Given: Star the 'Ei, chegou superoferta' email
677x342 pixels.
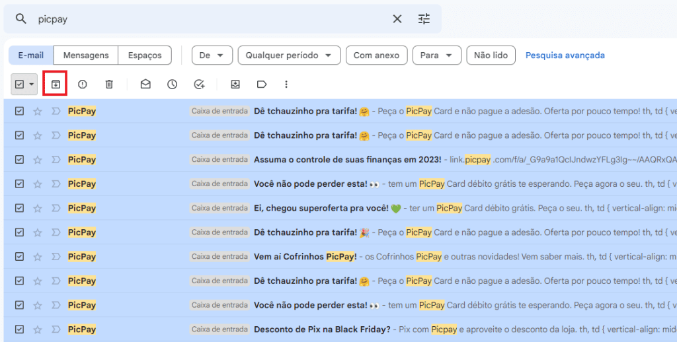Looking at the screenshot, I should 38,208.
